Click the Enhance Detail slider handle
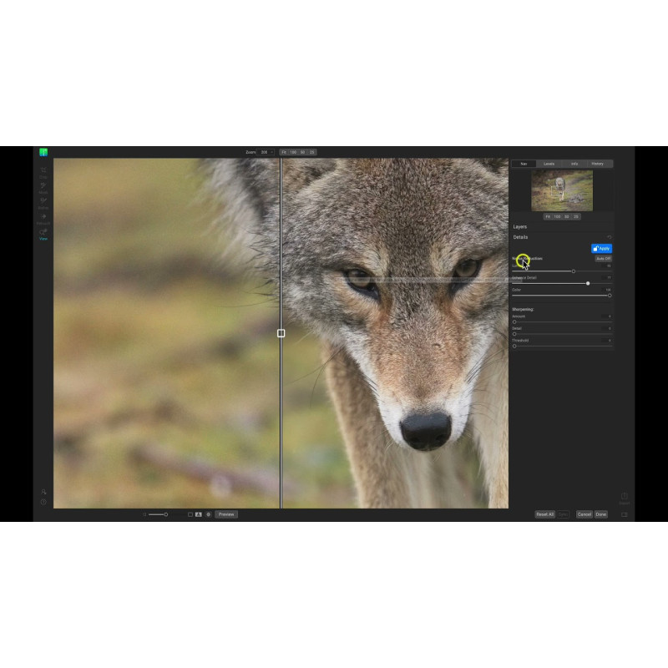The image size is (668, 668). pos(588,283)
